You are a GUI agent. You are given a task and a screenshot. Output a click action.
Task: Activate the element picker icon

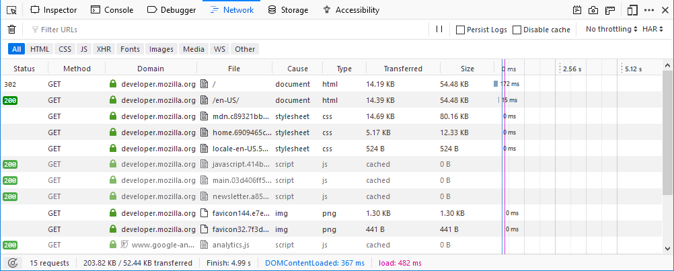[12, 10]
